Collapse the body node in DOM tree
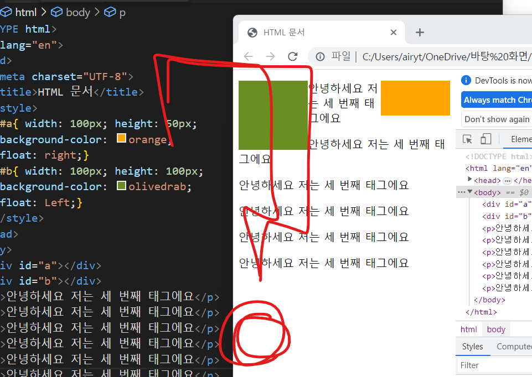The height and width of the screenshot is (377, 532). [x=470, y=192]
